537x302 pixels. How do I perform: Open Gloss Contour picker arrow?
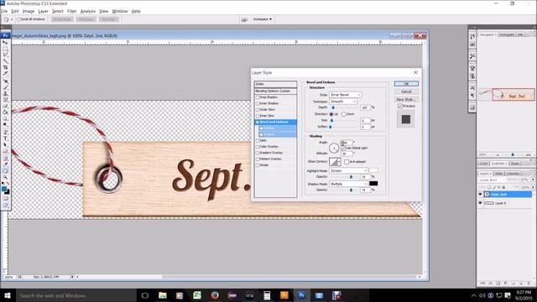(x=339, y=162)
